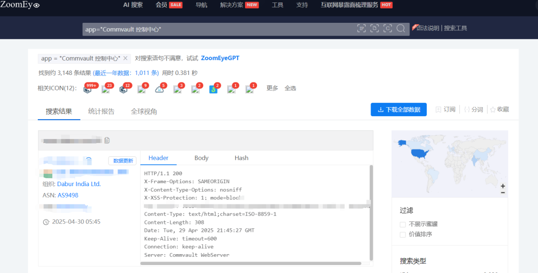The image size is (538, 273).
Task: Select related icon with 12 badge
Action: (124, 89)
